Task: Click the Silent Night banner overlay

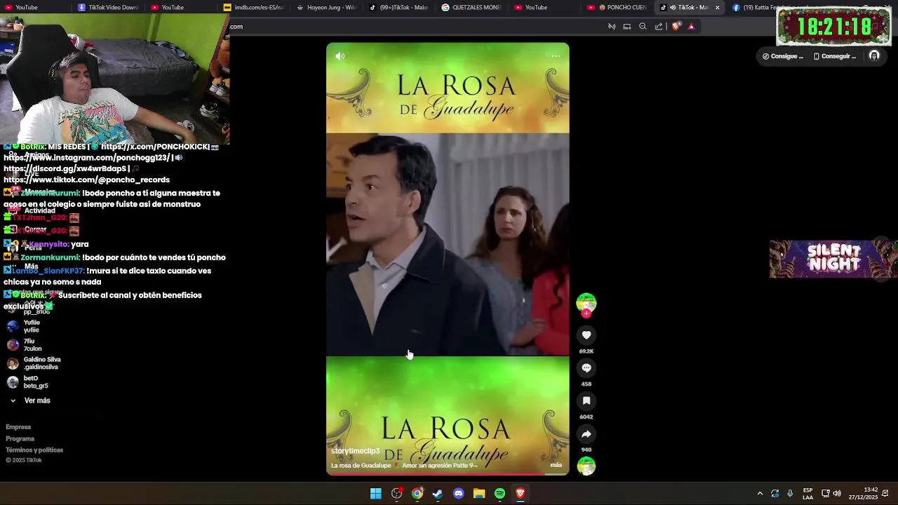Action: pyautogui.click(x=833, y=259)
